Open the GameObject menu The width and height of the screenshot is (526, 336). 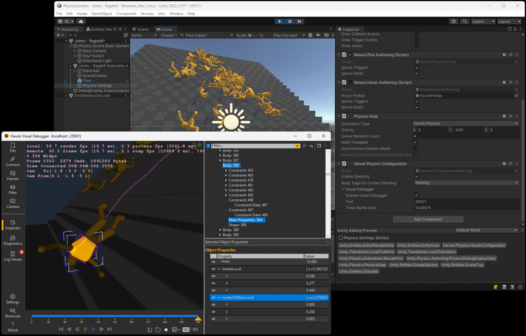[x=102, y=14]
